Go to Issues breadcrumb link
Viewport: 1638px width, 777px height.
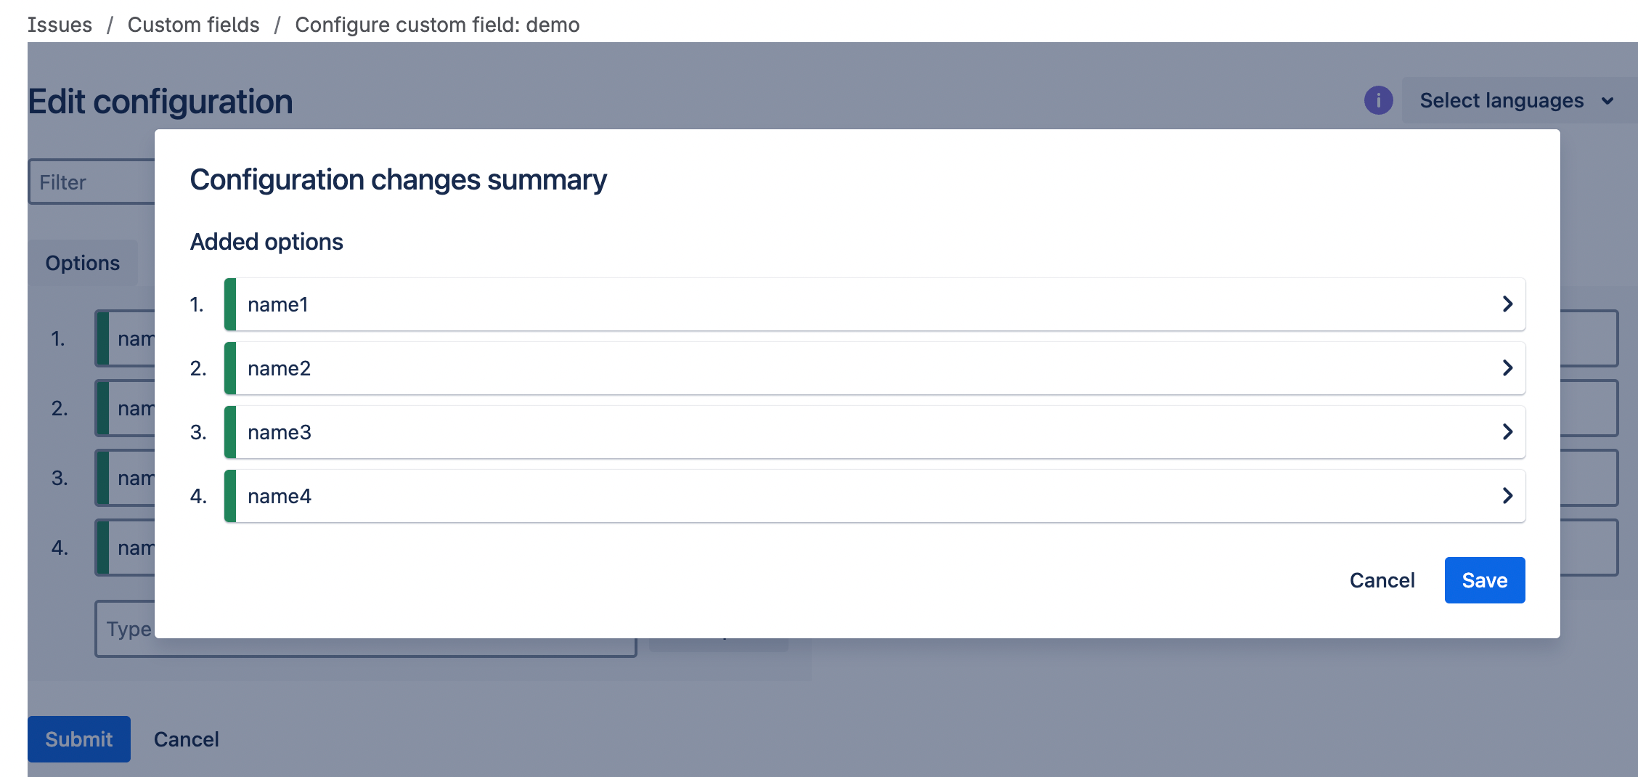point(60,25)
